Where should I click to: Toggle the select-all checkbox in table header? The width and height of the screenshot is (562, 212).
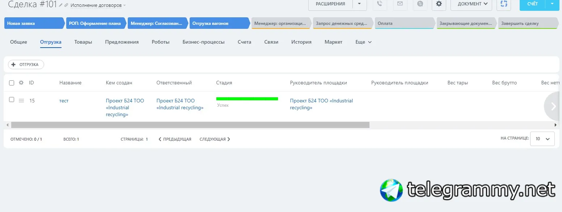(12, 83)
